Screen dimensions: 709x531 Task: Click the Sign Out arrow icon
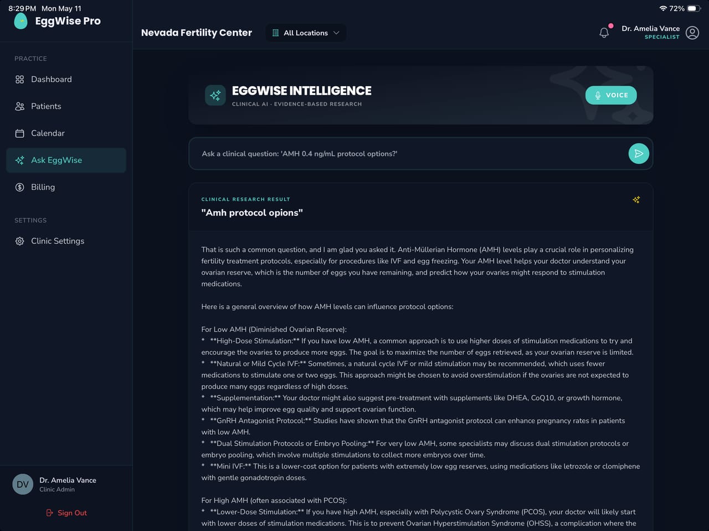(50, 513)
